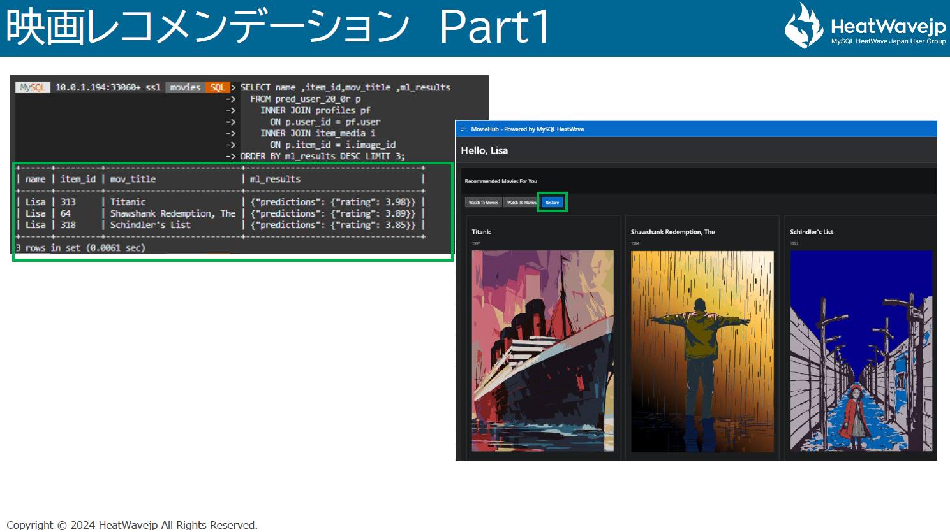Click the 'INNER JOIN item_media i' query line

coord(318,133)
